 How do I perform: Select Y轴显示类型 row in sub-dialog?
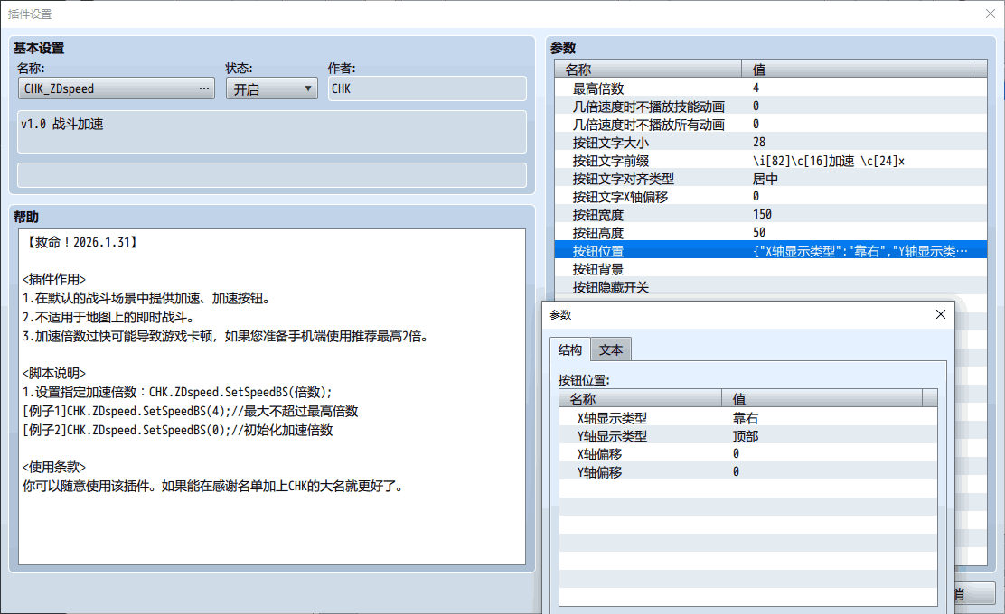748,435
